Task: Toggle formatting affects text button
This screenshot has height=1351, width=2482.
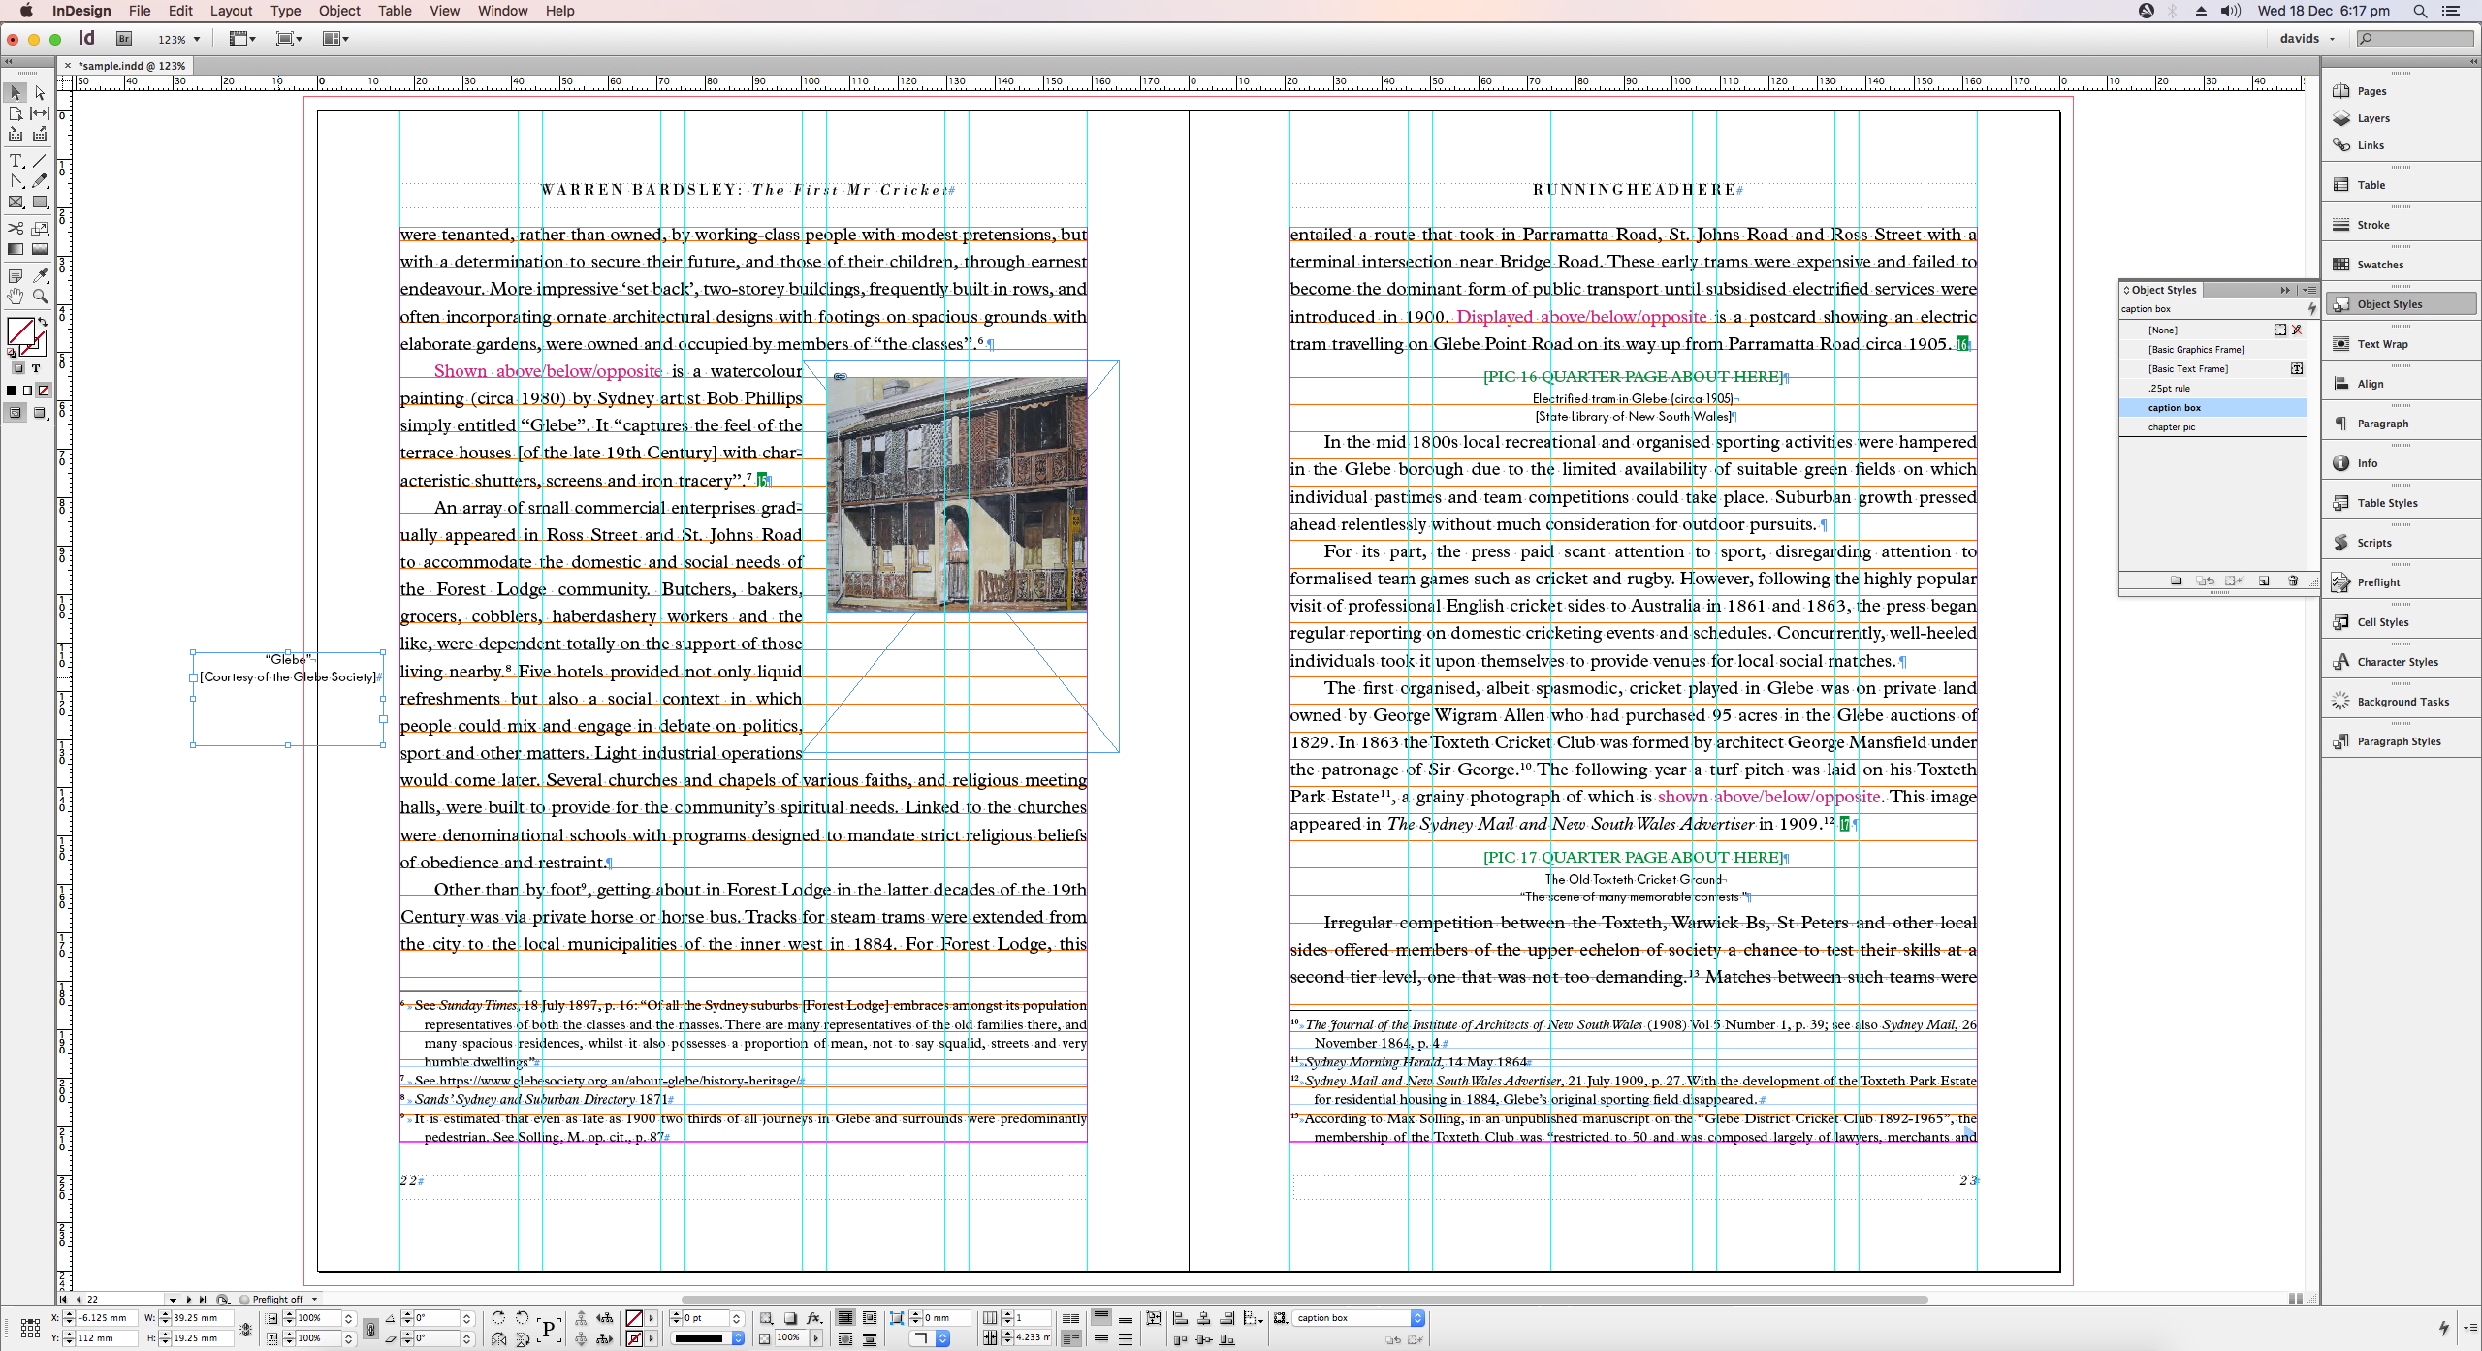Action: tap(36, 369)
